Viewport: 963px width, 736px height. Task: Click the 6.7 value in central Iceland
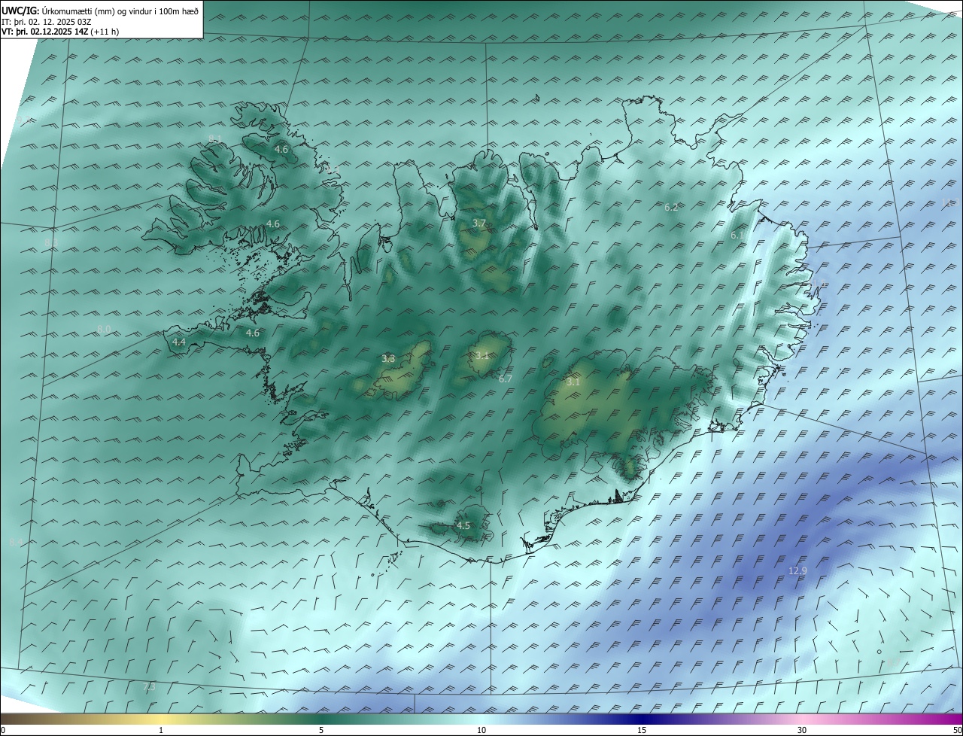coord(505,379)
